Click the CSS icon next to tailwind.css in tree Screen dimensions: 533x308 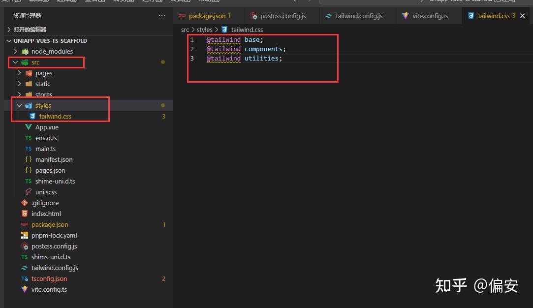point(32,116)
